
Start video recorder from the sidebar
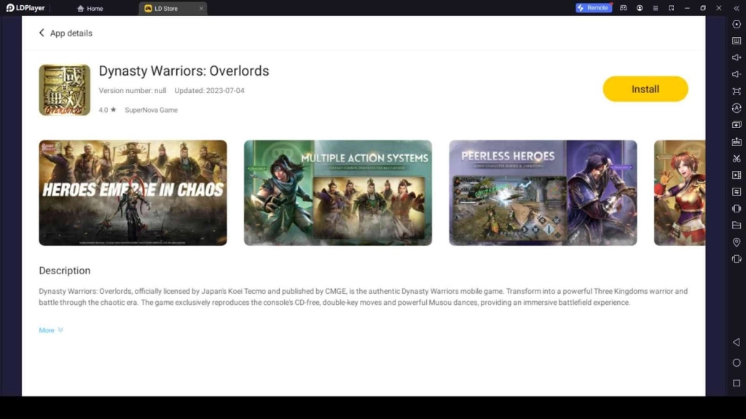pos(737,175)
